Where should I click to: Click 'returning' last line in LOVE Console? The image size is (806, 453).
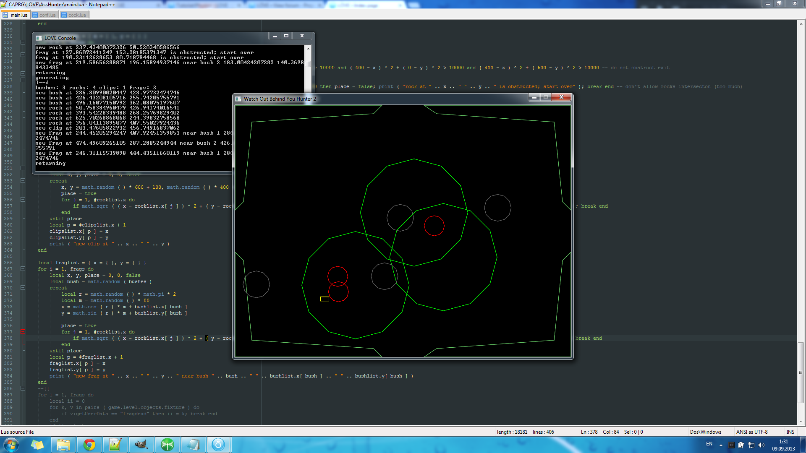(x=50, y=163)
